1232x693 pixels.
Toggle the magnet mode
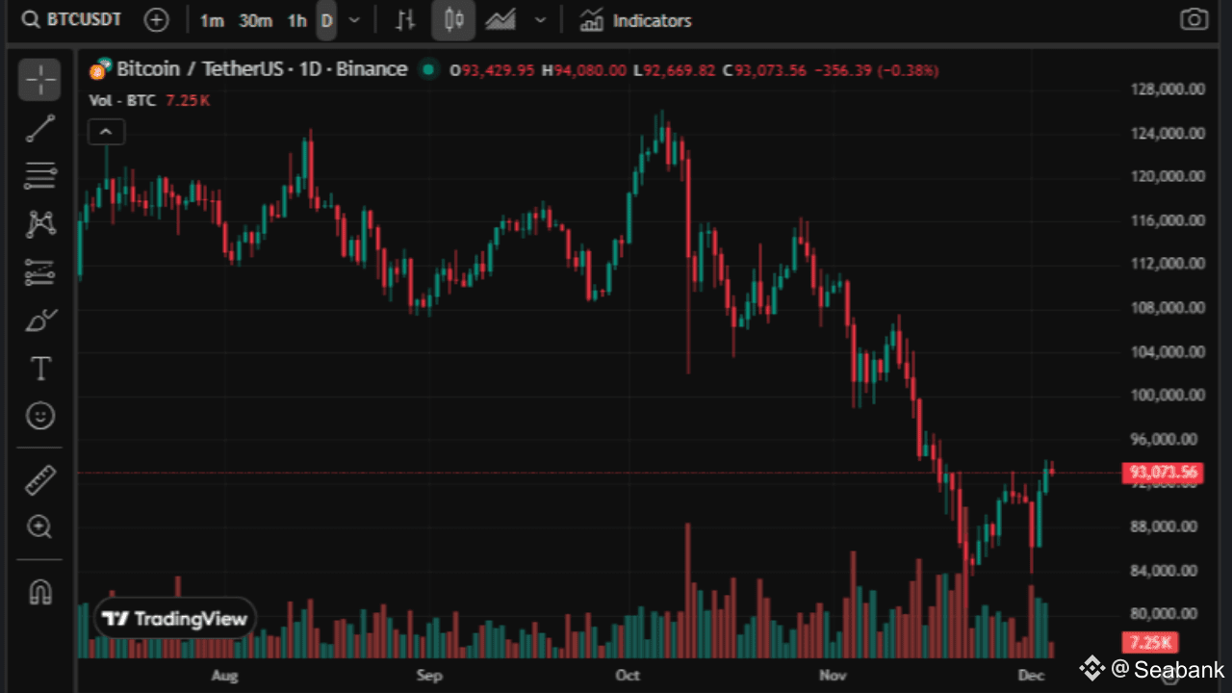click(x=39, y=591)
